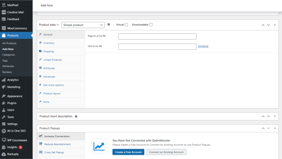Viewport: 282px width, 159px height.
Task: Move Product data panel down
Action: click(268, 25)
